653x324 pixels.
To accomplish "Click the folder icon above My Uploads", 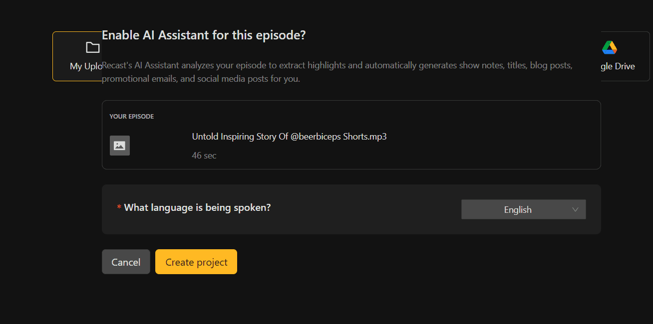I will pos(92,47).
